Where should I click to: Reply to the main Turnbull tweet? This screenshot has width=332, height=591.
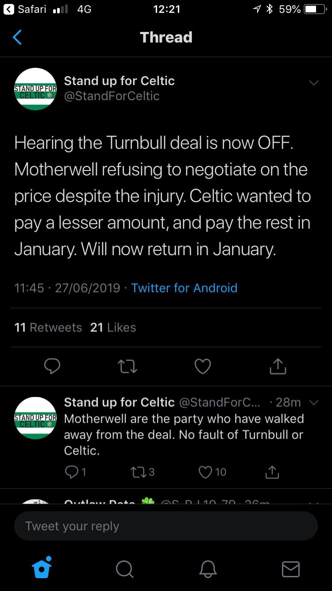click(52, 366)
